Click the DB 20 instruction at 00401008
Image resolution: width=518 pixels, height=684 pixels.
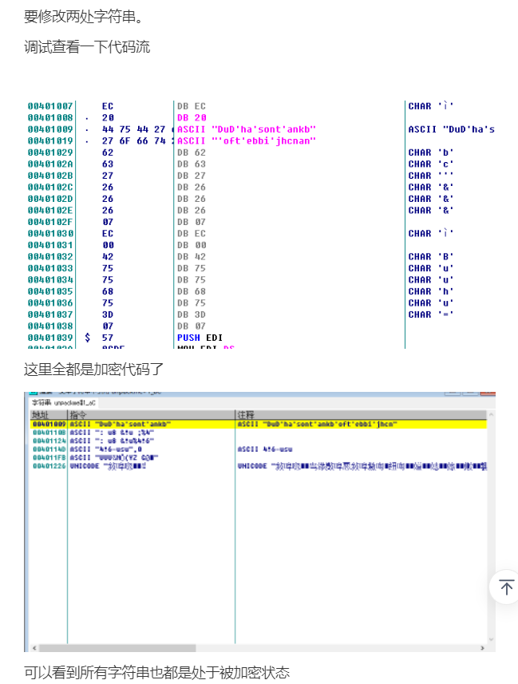click(x=192, y=117)
